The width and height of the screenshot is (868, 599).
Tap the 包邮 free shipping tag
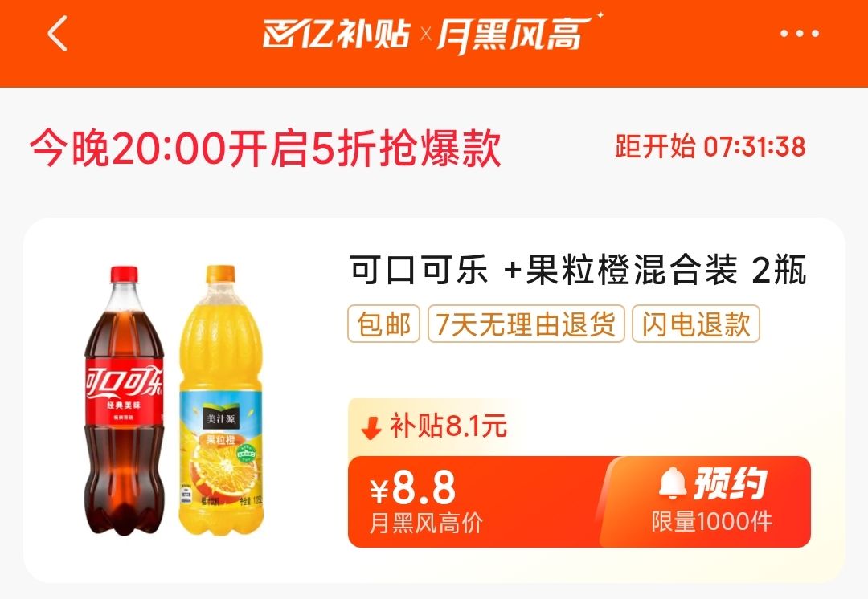pos(383,324)
